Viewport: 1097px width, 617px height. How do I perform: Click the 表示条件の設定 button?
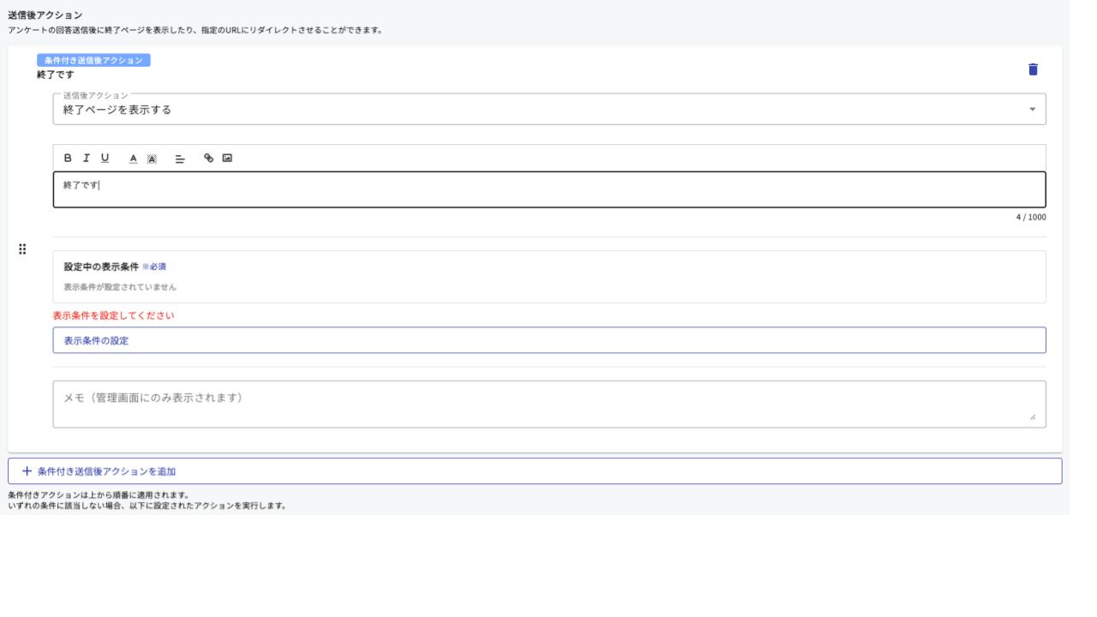[548, 340]
